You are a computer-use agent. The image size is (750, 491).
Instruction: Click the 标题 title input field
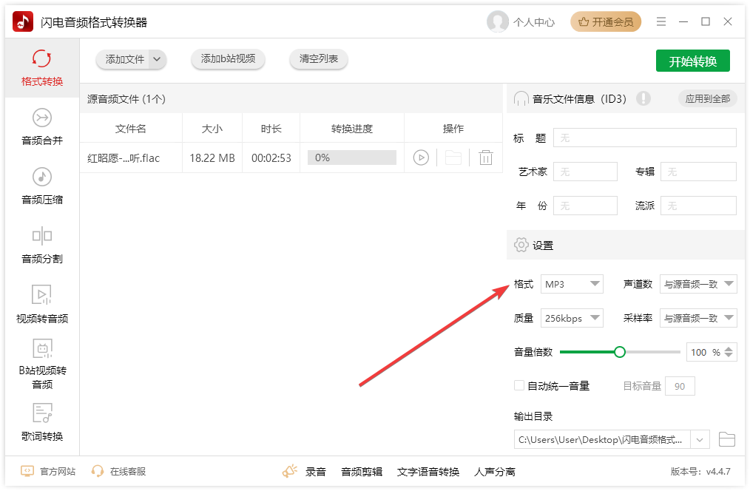pos(644,138)
